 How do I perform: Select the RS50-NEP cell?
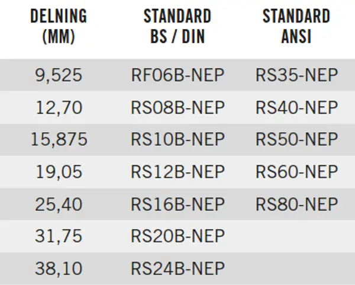point(296,139)
